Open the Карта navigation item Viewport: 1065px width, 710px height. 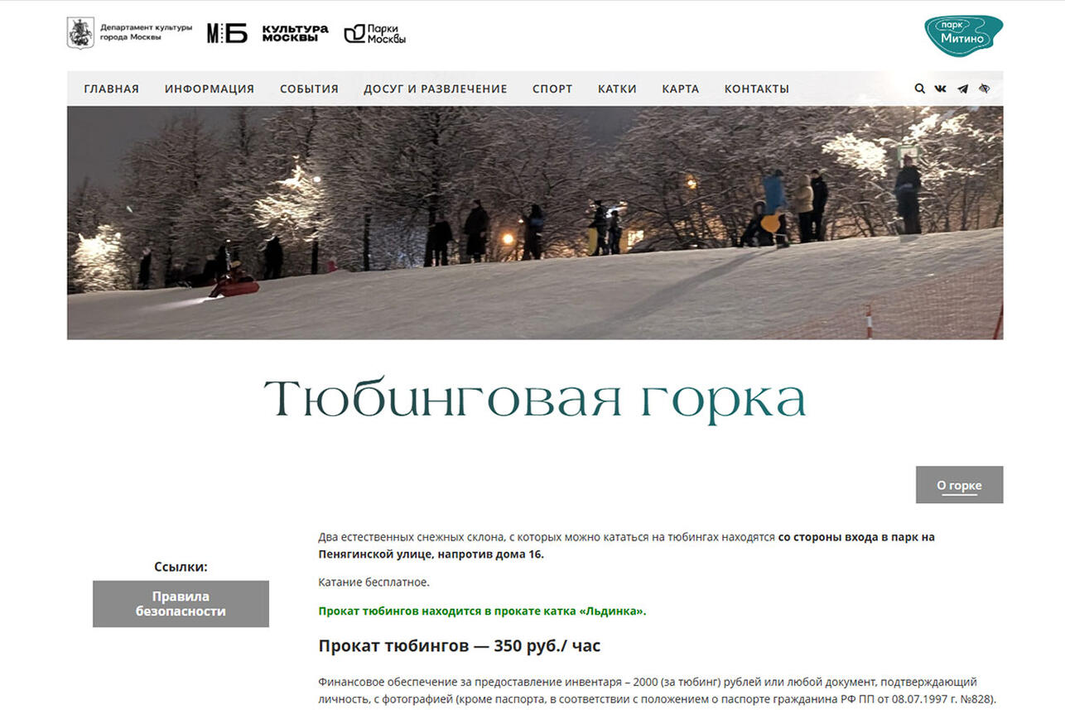(x=680, y=89)
